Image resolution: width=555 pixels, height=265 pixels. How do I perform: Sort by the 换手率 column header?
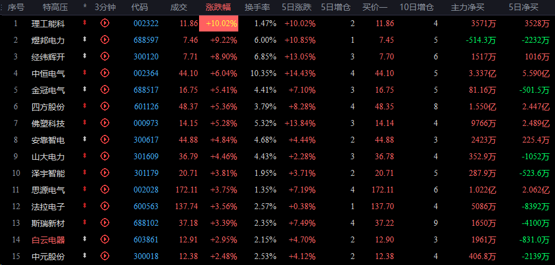(x=257, y=7)
